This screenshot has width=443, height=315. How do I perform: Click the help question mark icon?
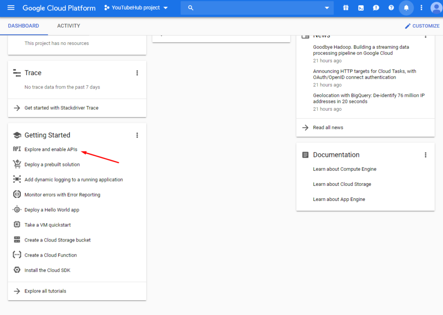391,8
